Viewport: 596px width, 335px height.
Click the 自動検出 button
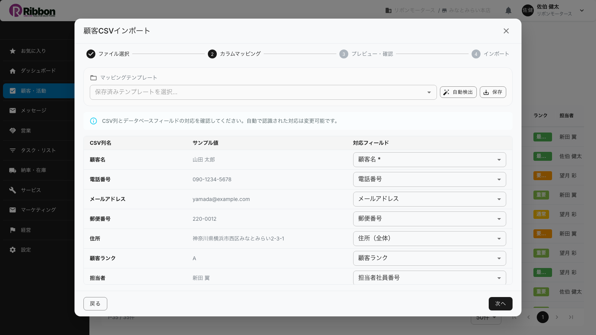coord(458,92)
